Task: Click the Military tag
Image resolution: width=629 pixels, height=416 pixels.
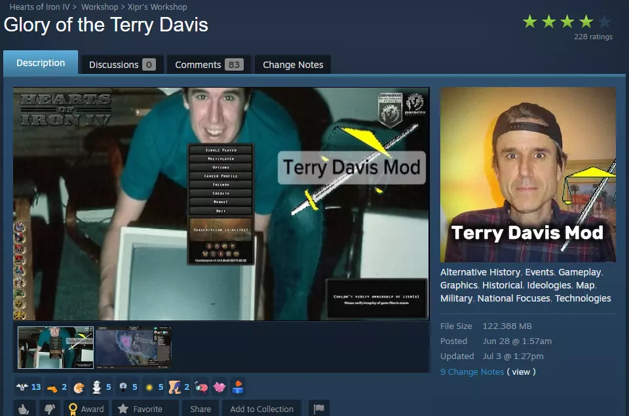Action: pos(456,298)
